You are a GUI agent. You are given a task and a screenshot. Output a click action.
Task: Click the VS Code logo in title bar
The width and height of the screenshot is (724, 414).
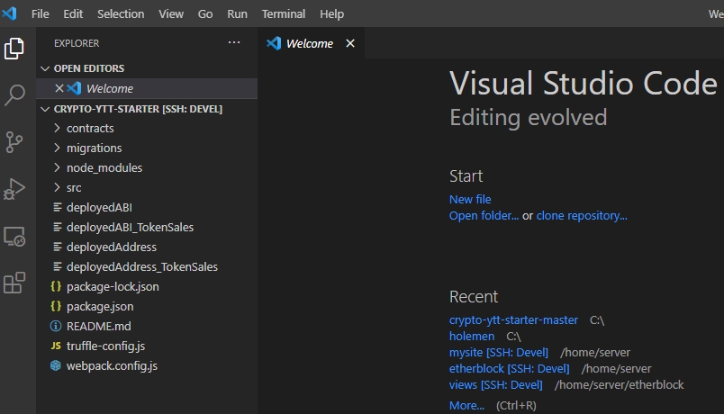(9, 13)
